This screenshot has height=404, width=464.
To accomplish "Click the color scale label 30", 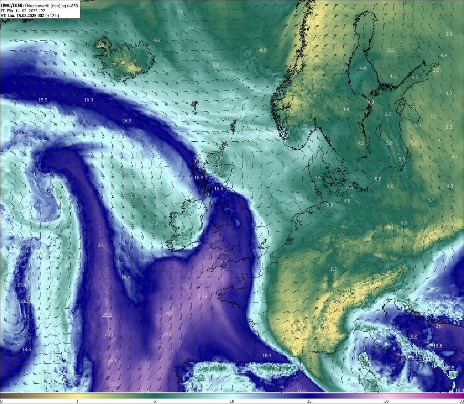I will [386, 401].
